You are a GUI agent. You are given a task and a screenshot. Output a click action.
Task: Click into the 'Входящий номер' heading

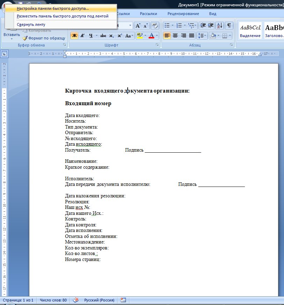(88, 103)
